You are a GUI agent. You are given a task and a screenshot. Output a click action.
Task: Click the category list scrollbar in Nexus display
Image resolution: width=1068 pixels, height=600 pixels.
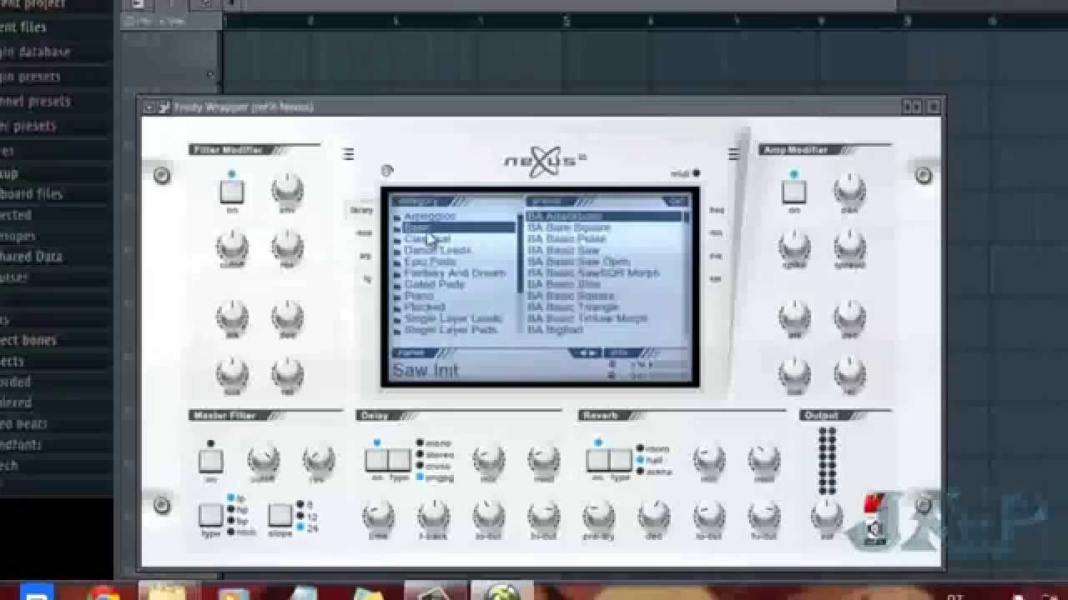click(x=520, y=254)
